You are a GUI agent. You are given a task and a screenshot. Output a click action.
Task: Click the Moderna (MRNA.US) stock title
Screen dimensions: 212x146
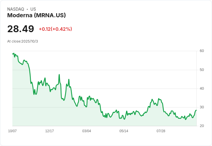[37, 16]
